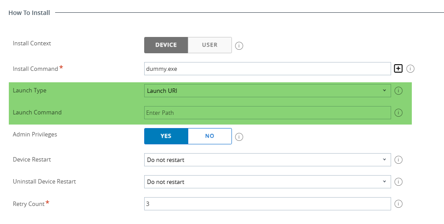Click info icon for Uninstall Device Restart
This screenshot has width=444, height=224.
(x=399, y=182)
